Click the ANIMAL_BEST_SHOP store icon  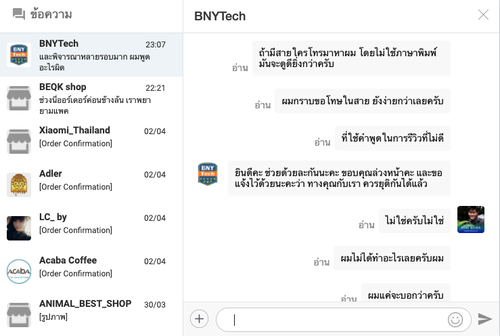(x=19, y=315)
